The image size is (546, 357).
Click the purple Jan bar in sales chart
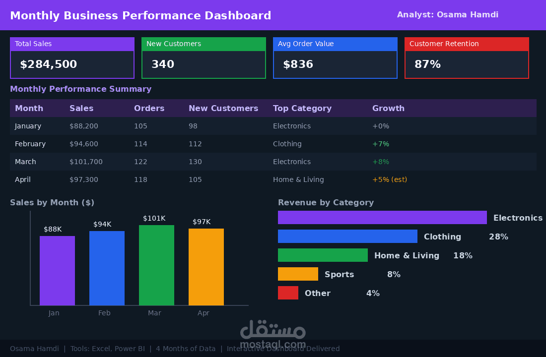(x=57, y=271)
